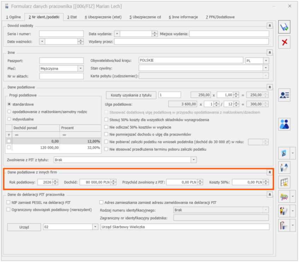Expand the Stan cywilny dropdown
The width and height of the screenshot is (299, 262).
[266, 68]
